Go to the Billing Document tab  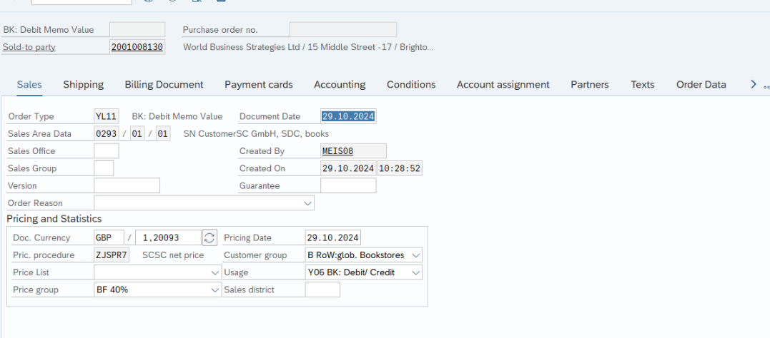coord(164,84)
